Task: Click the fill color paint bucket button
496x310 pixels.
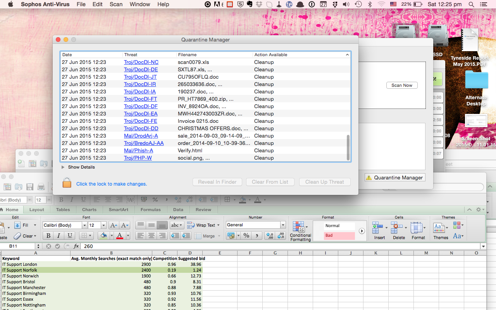Action: pos(103,236)
